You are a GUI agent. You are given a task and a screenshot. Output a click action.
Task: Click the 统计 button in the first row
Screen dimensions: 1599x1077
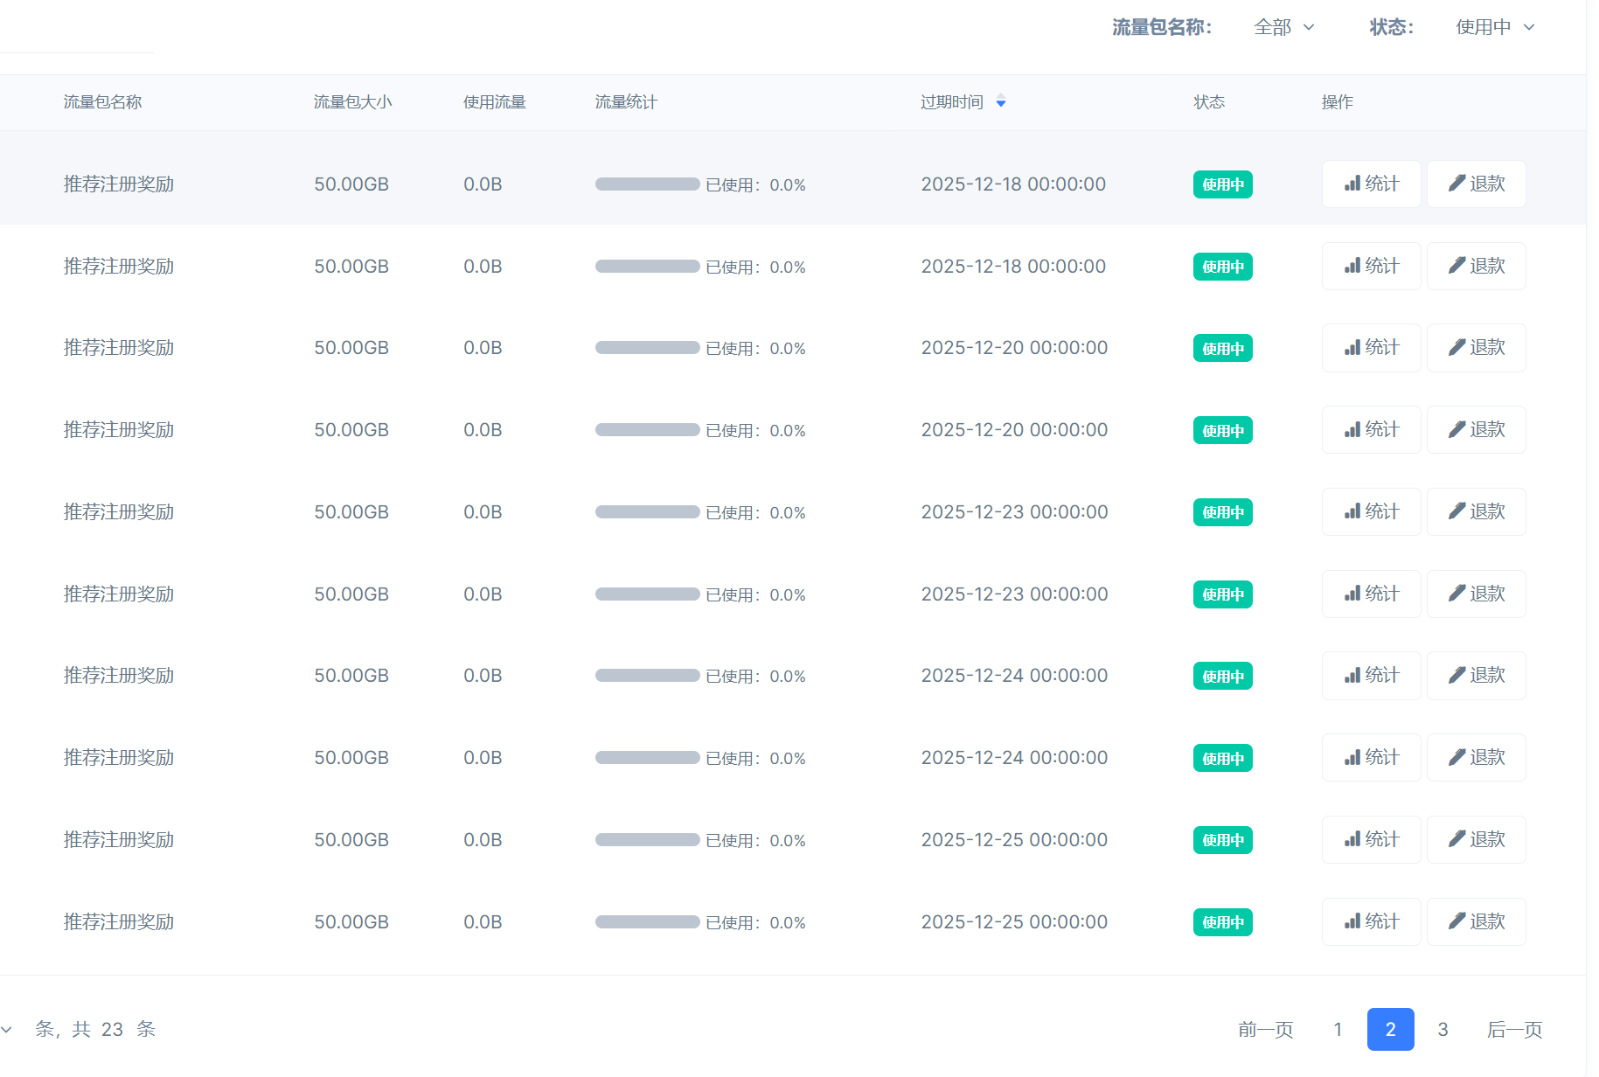click(1371, 184)
